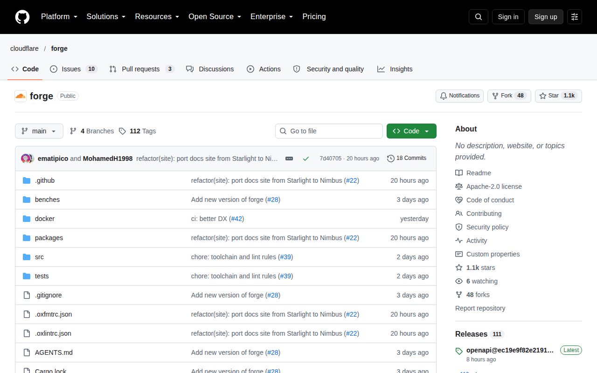The width and height of the screenshot is (597, 373).
Task: Open appearance settings icon next to Sign up
Action: coord(575,17)
